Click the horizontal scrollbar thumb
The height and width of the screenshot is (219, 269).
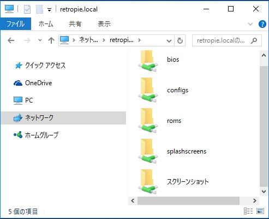tap(188, 200)
